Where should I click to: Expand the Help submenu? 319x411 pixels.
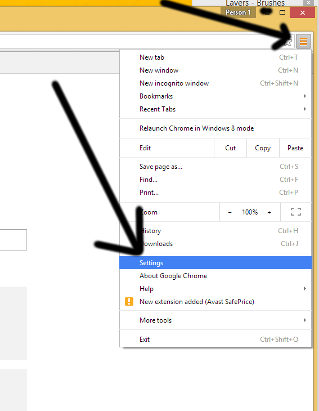click(x=215, y=289)
